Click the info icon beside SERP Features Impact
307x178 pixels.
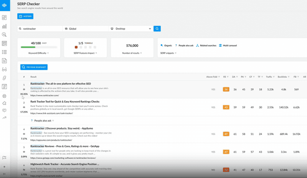(x=96, y=53)
